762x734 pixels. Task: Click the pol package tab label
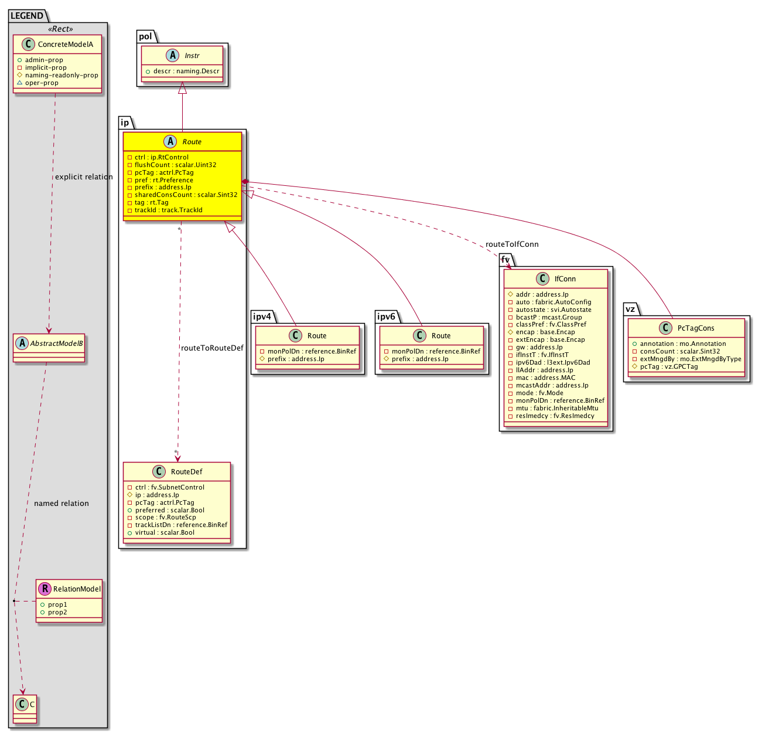145,36
